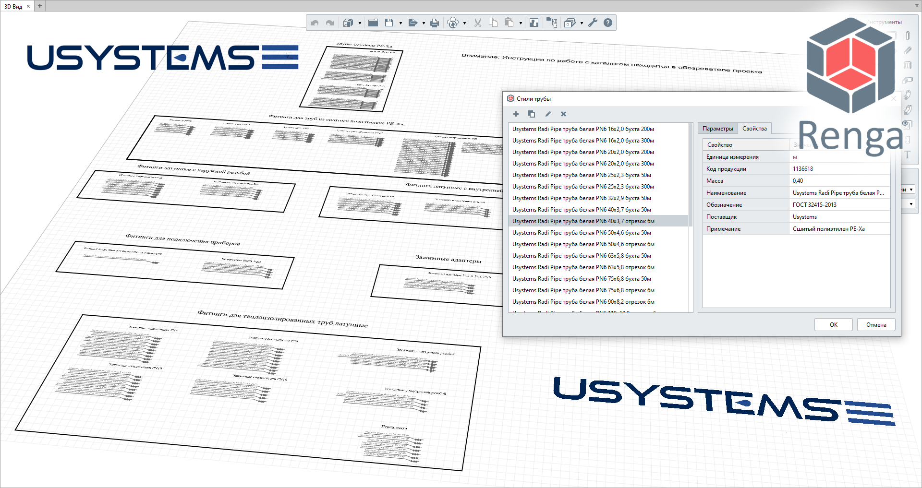
Task: Print using the printer icon
Action: (435, 23)
